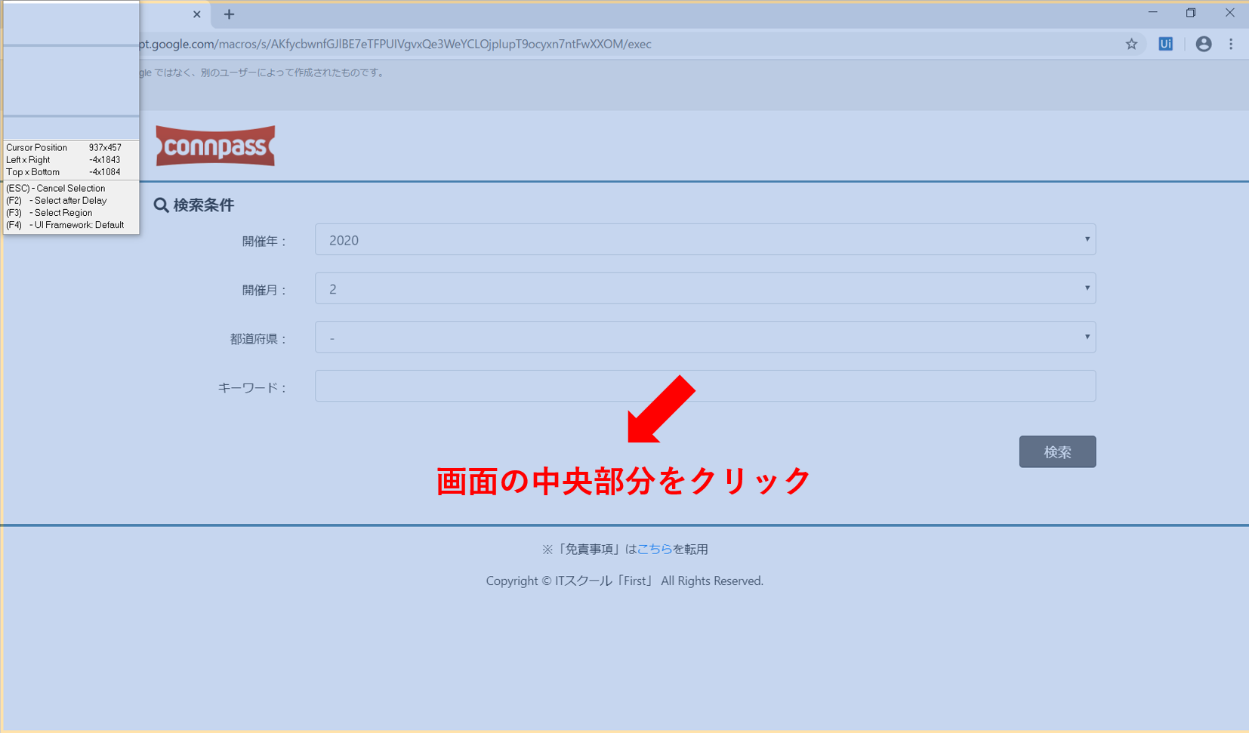Open Chrome's three-dot menu
This screenshot has height=733, width=1249.
[x=1231, y=44]
